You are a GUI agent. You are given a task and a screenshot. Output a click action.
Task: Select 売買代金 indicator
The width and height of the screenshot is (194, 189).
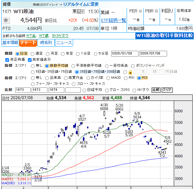tap(66, 78)
